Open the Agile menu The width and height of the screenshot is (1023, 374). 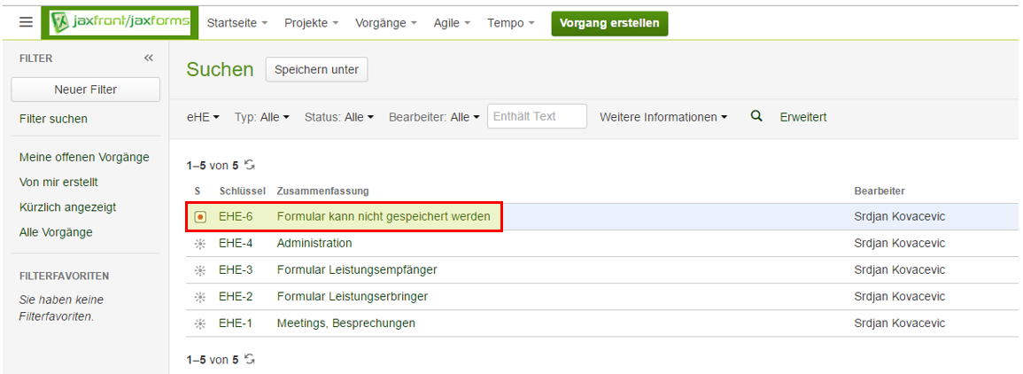point(452,23)
